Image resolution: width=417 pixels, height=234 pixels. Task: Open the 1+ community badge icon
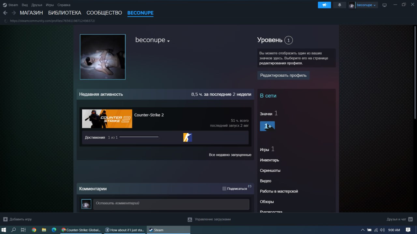pos(267,126)
